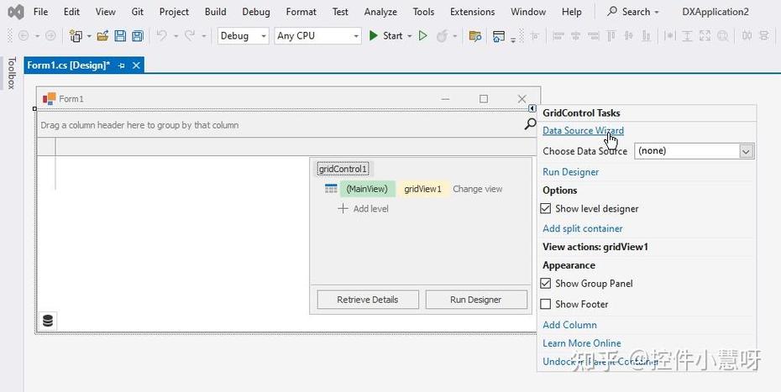This screenshot has height=392, width=781.
Task: Click Run Designer link in tasks panel
Action: pyautogui.click(x=570, y=172)
